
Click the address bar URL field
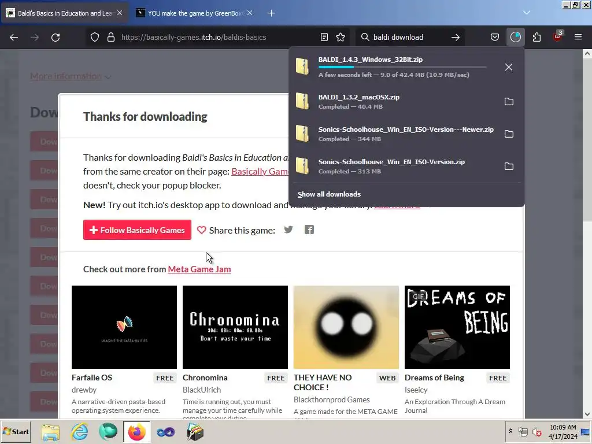click(x=219, y=38)
